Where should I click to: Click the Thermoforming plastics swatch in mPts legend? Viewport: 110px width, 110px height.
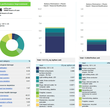tap(80, 99)
